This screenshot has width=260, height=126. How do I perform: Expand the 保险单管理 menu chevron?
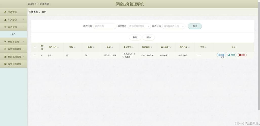click(x=24, y=41)
